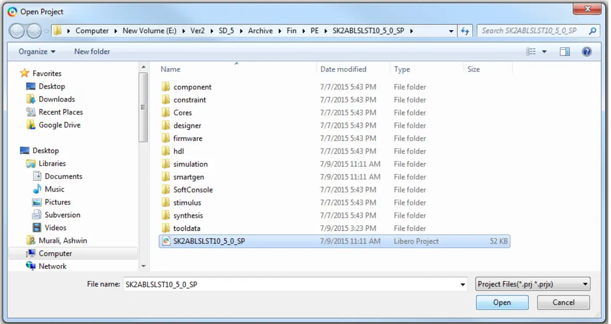Screen dimensions: 611x324
Task: Click the navigation pane scroll down arrow
Action: pos(143,267)
